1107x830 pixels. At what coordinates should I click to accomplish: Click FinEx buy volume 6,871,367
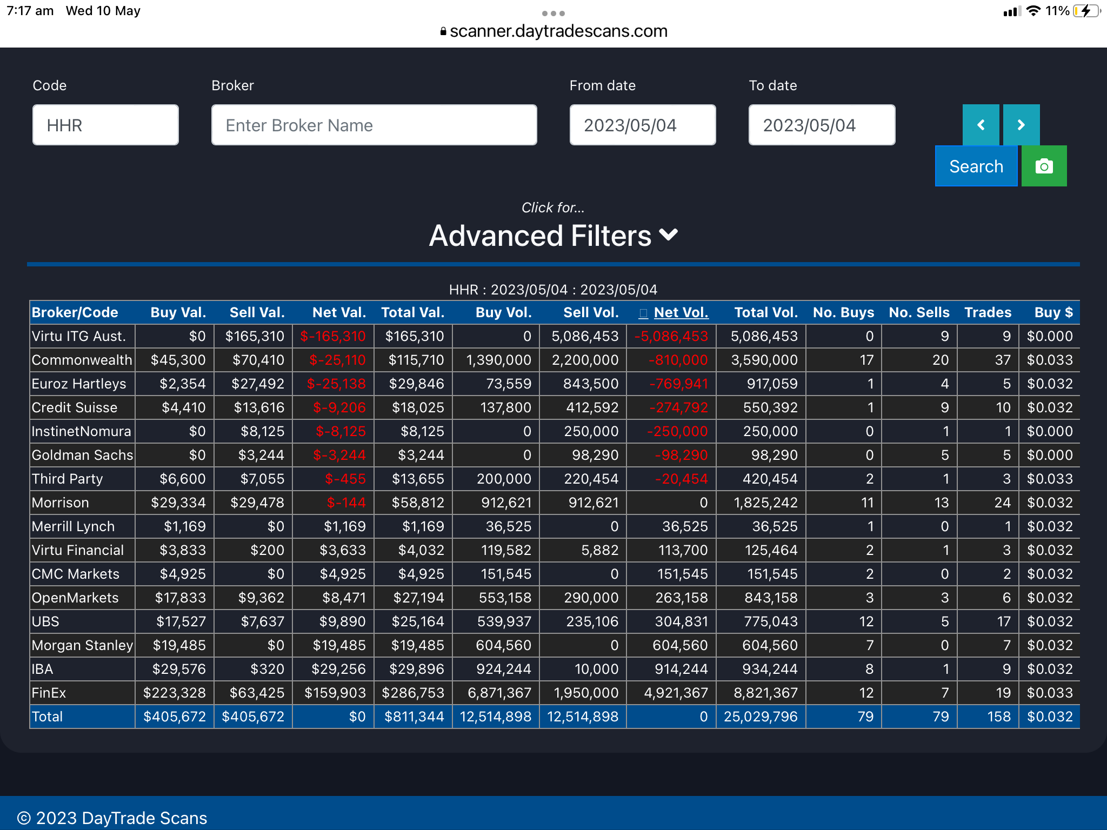coord(496,693)
